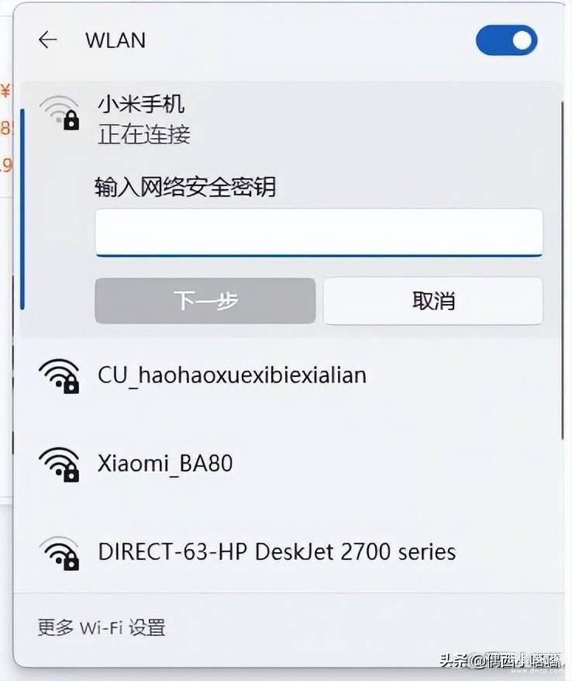Click the blue selection bar beside 小米手机
Screen dimensions: 572x681
(x=22, y=209)
